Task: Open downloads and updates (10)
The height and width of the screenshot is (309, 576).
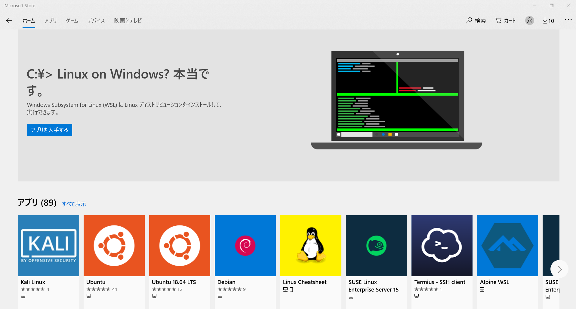Action: pos(549,20)
